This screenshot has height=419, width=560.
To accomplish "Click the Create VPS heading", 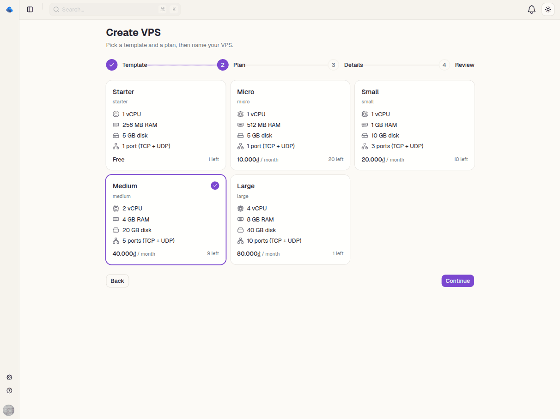I will click(x=134, y=33).
